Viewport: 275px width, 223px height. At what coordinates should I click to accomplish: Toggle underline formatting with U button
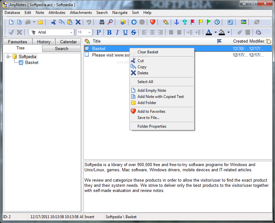125,32
